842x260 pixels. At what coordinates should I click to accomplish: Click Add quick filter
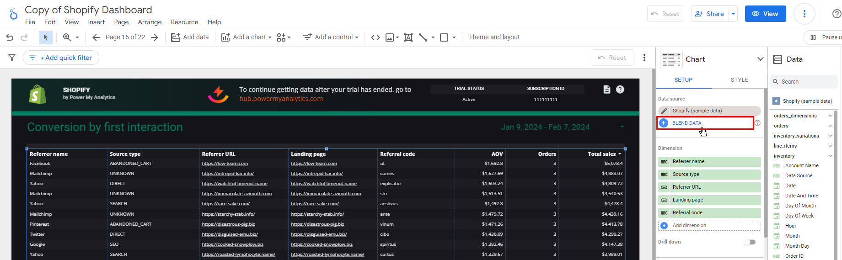pos(61,58)
